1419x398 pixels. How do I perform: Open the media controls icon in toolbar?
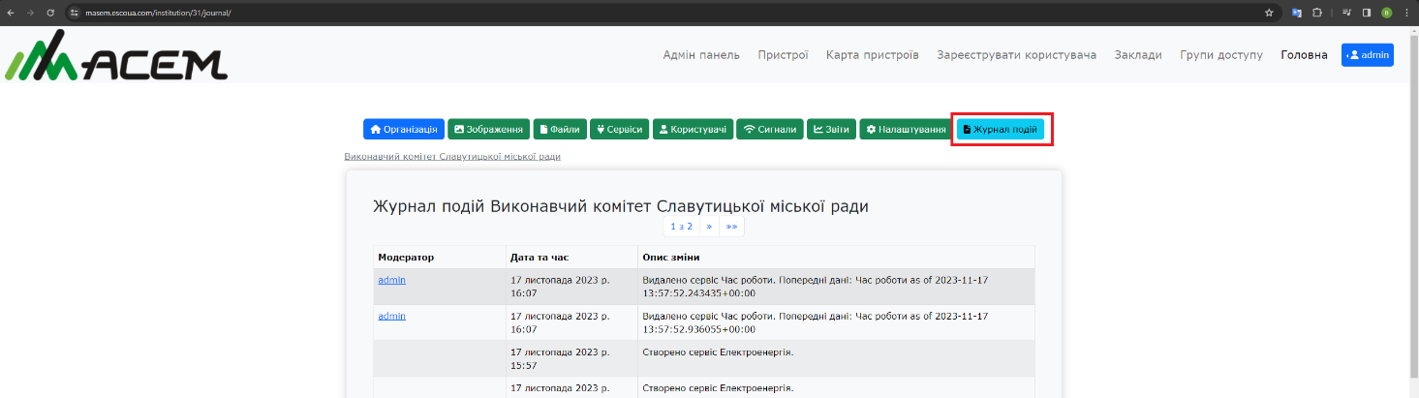[x=1346, y=13]
